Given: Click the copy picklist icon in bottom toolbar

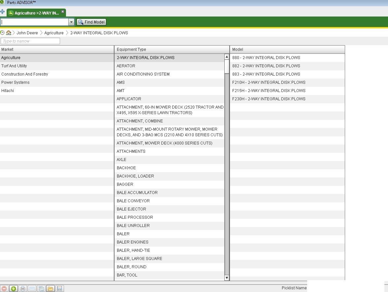Looking at the screenshot, I should [41, 289].
